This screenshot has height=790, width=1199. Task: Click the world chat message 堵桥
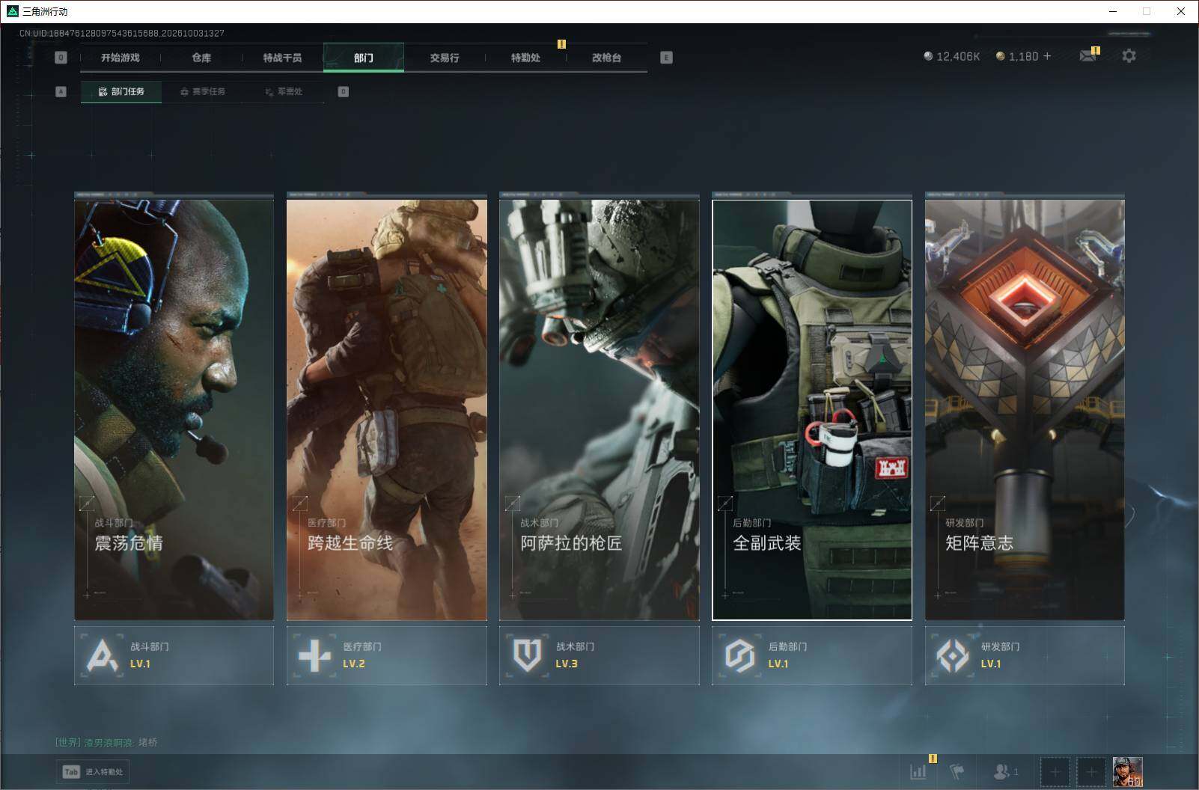pyautogui.click(x=147, y=743)
